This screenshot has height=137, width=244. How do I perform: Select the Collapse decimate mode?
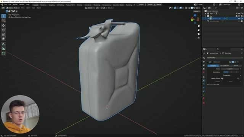(213, 66)
